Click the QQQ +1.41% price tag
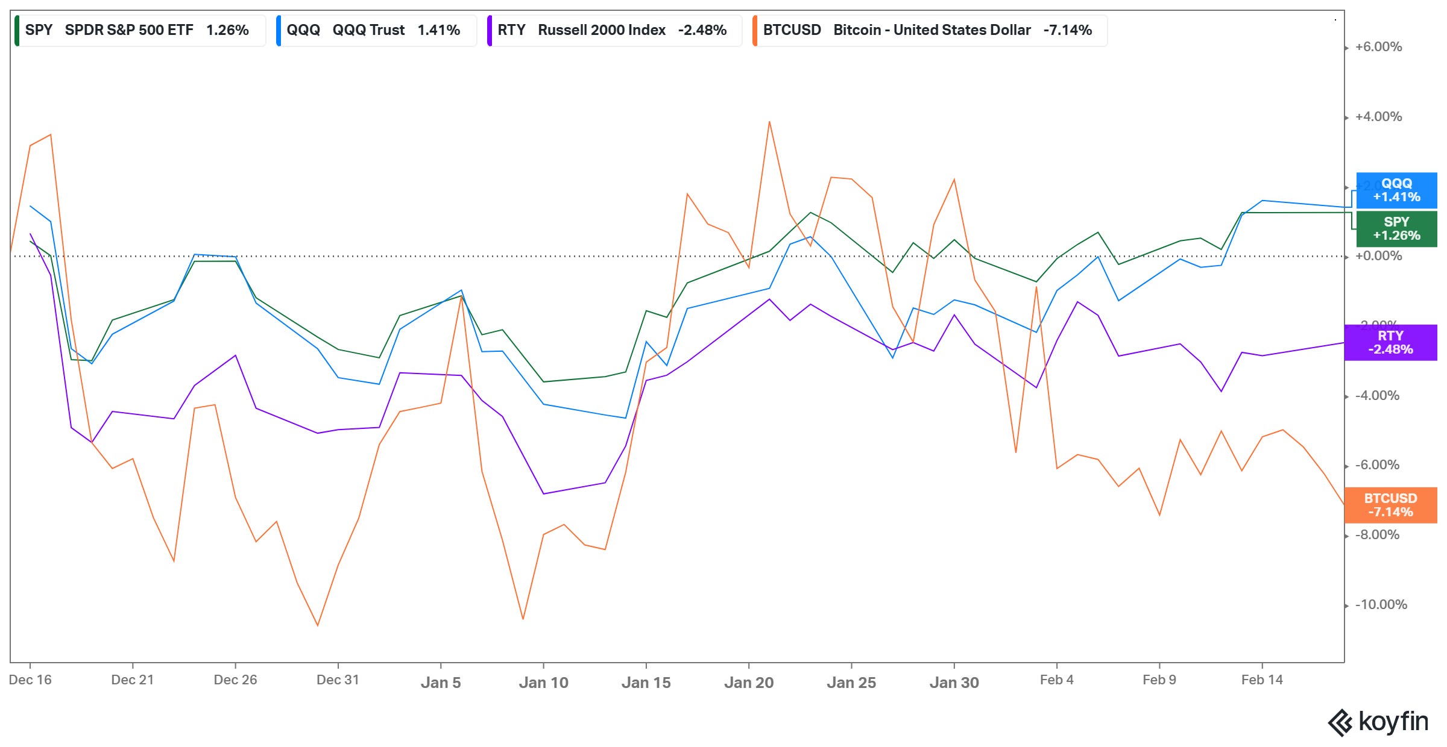This screenshot has height=747, width=1447. coord(1396,190)
